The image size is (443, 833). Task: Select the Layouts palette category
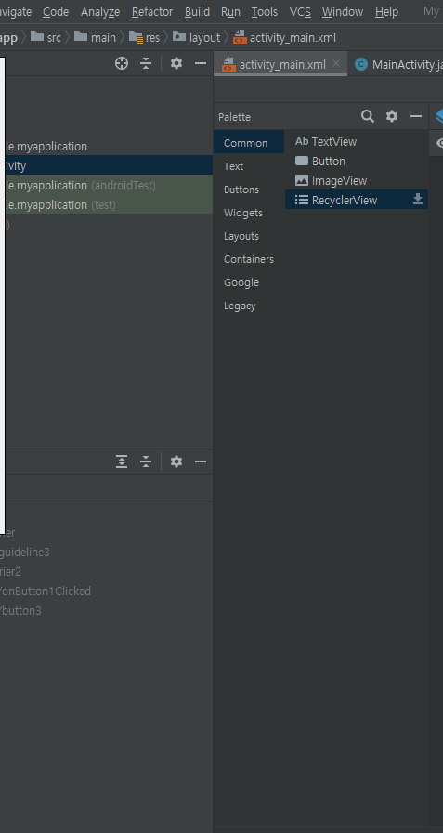pyautogui.click(x=241, y=236)
